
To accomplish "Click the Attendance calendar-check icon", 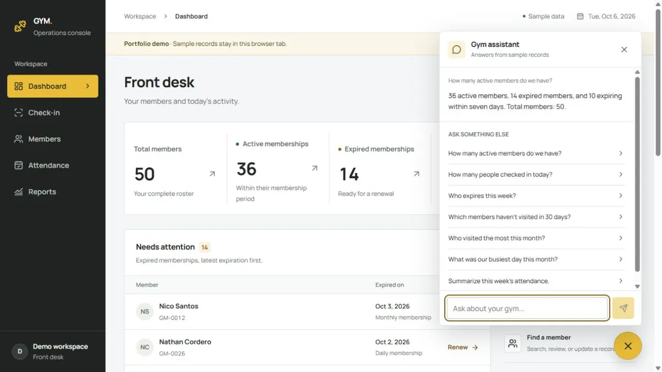I will [x=19, y=165].
